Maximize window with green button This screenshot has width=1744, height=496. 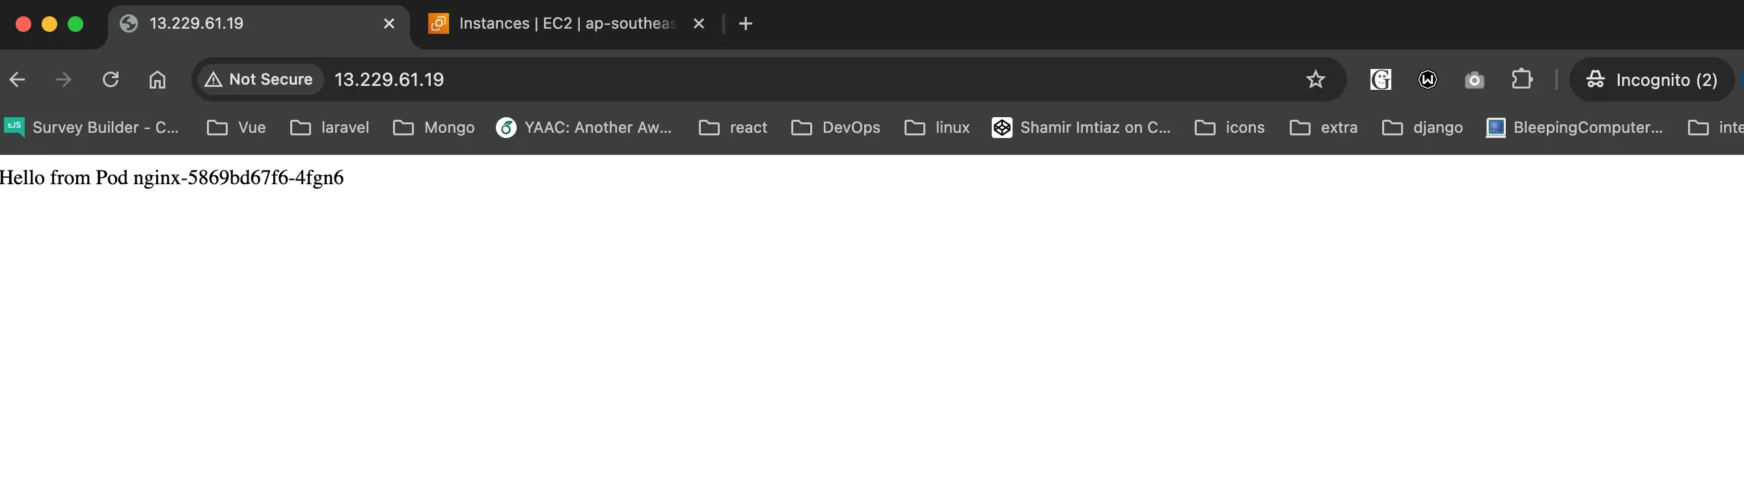[76, 24]
